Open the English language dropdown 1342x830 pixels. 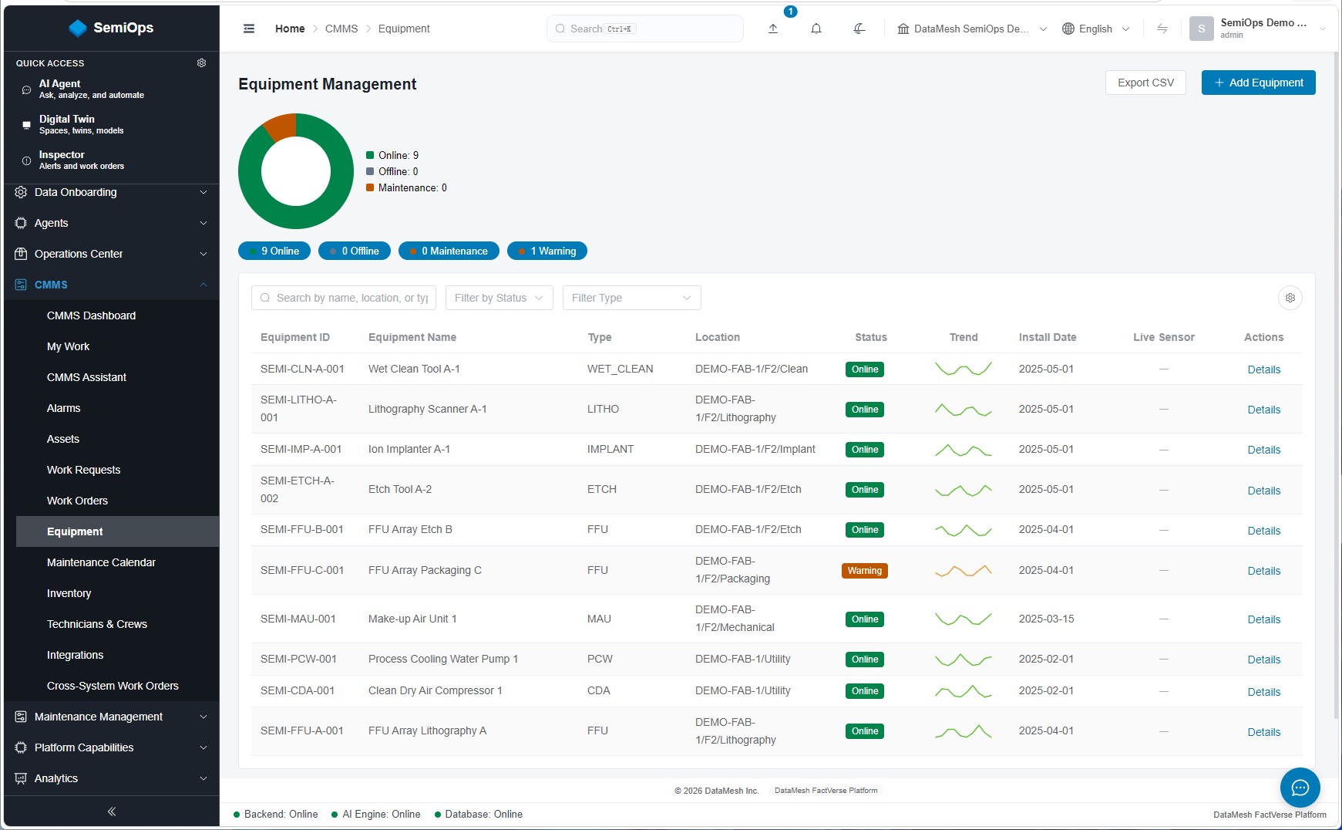(1096, 29)
